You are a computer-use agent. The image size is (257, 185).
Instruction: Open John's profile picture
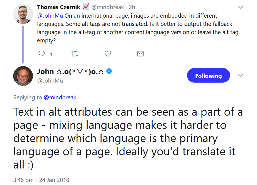pos(23,76)
